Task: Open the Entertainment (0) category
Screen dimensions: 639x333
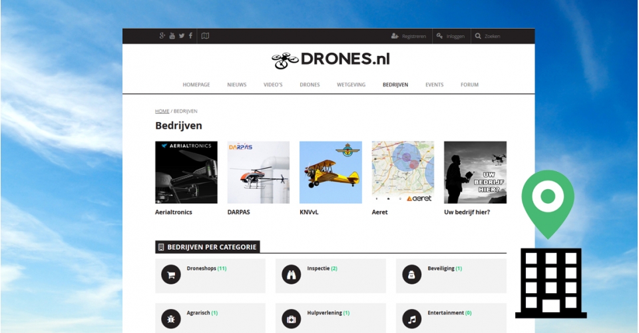Action: (451, 318)
